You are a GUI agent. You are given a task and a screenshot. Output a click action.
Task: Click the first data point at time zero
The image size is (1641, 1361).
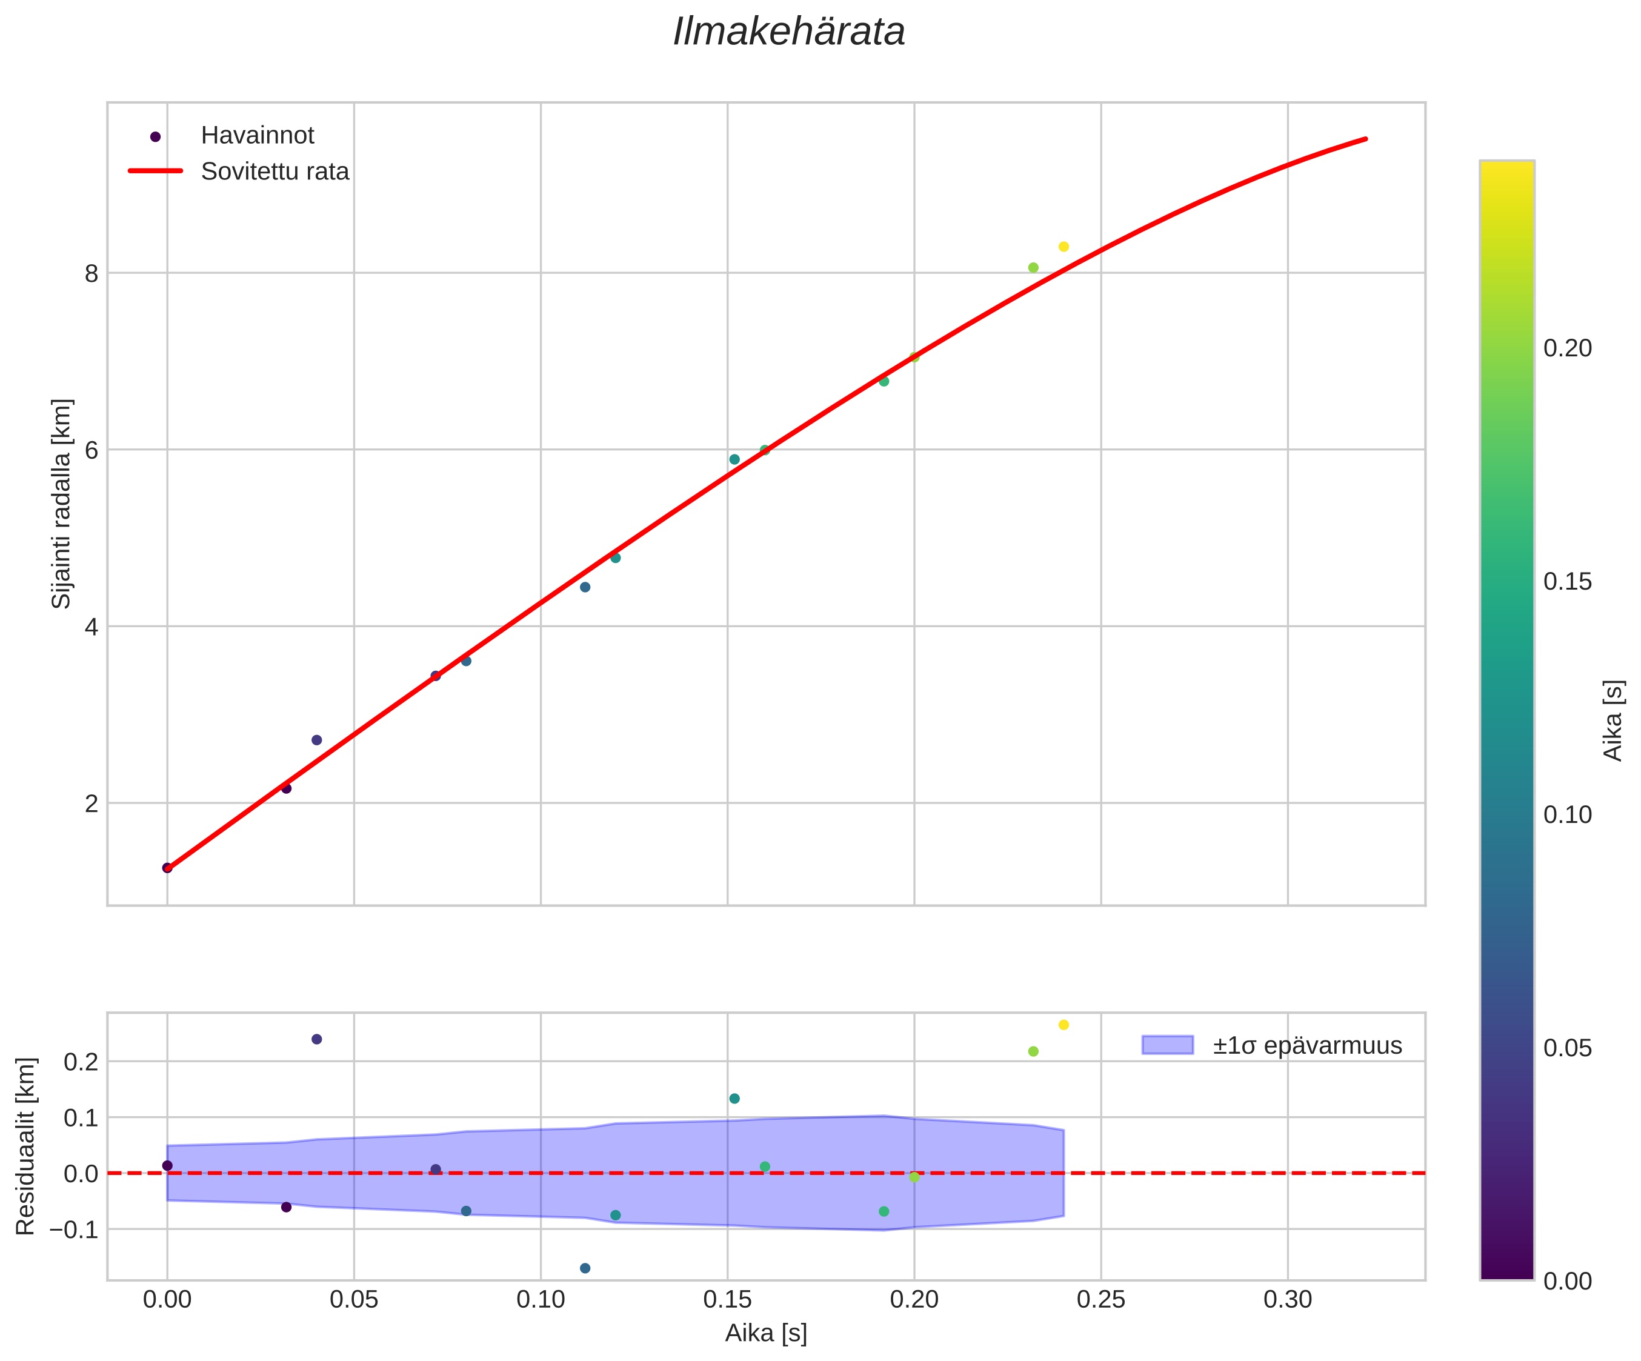(x=167, y=868)
